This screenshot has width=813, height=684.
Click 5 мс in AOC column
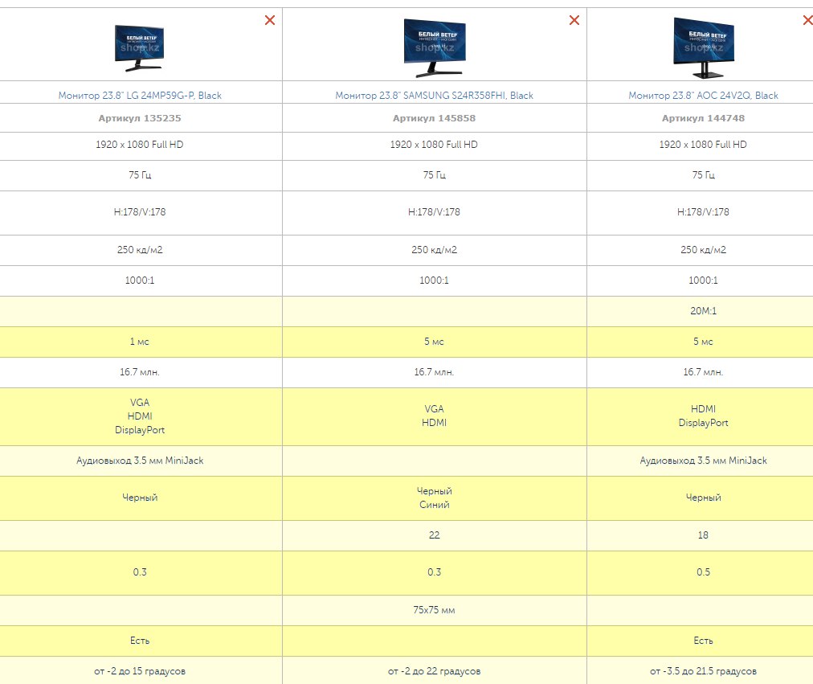(x=703, y=342)
